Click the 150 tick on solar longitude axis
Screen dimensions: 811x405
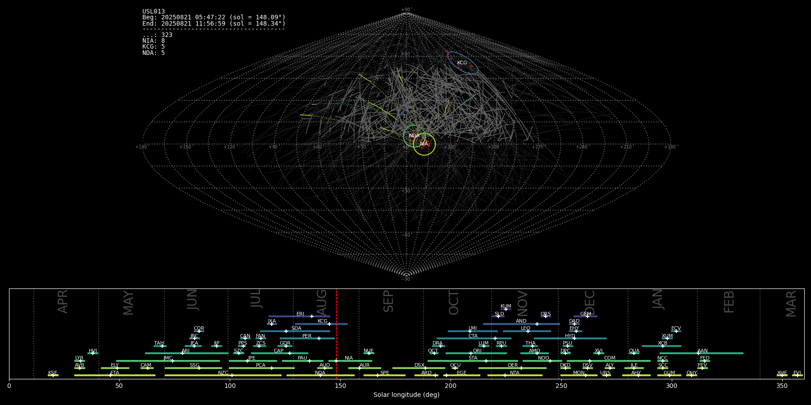tap(340, 386)
